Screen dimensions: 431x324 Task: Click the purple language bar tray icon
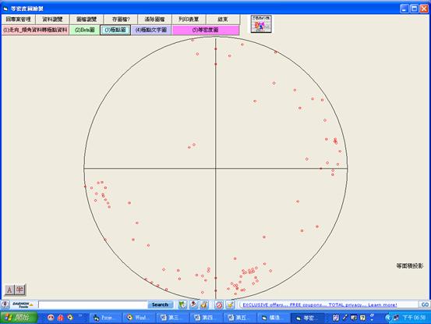(336, 318)
